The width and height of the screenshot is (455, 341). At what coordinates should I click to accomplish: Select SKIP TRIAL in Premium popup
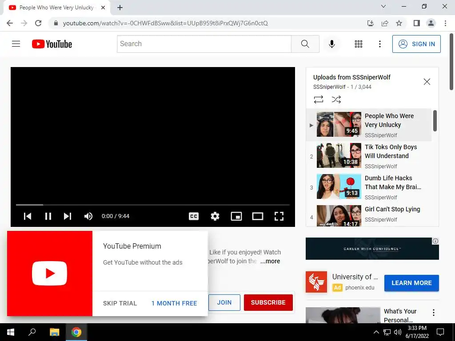pos(120,303)
